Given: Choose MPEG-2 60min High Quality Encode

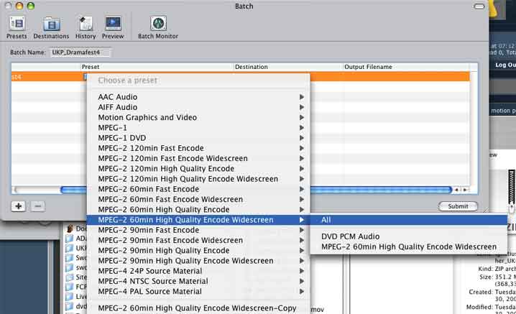Looking at the screenshot, I should [x=198, y=209].
